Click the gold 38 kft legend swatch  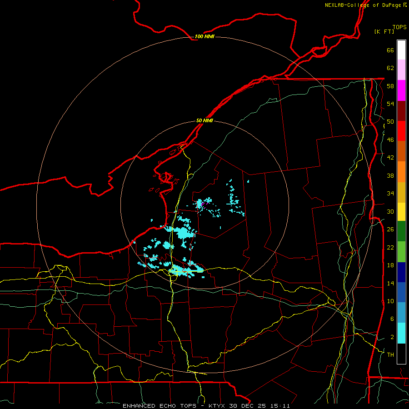click(x=401, y=192)
